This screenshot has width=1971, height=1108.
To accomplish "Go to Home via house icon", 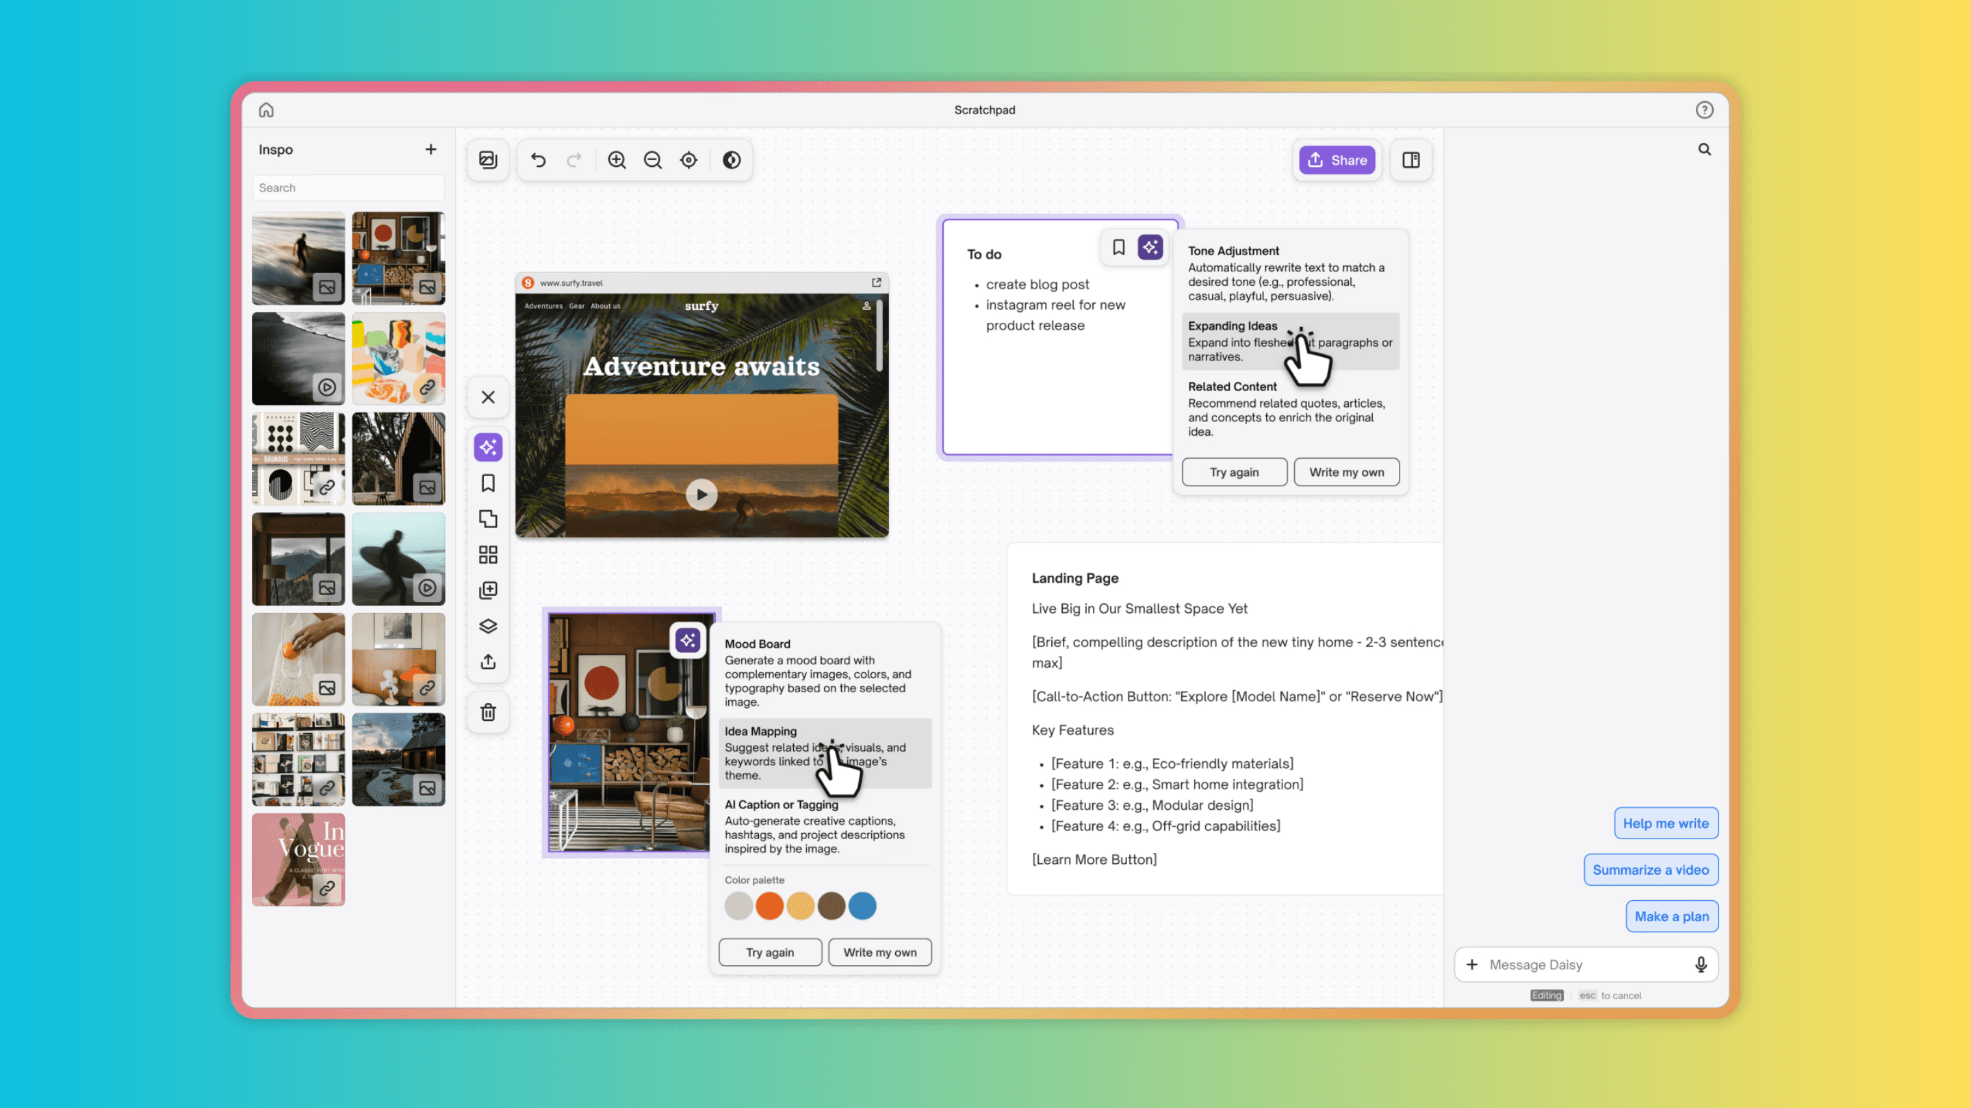I will pyautogui.click(x=266, y=110).
